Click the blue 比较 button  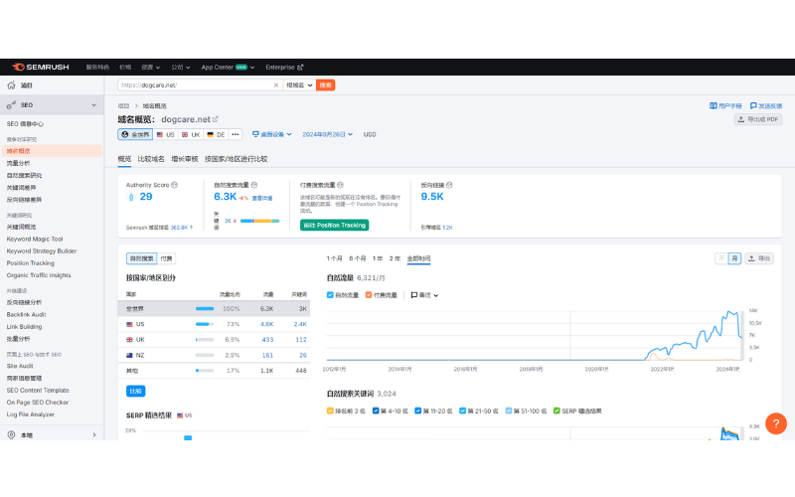click(135, 391)
